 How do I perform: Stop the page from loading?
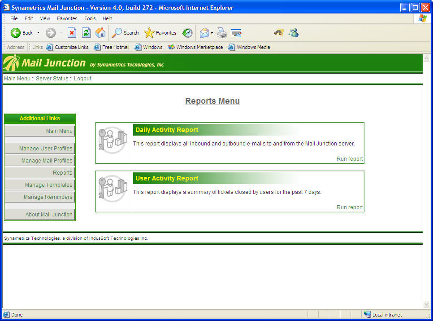[72, 32]
